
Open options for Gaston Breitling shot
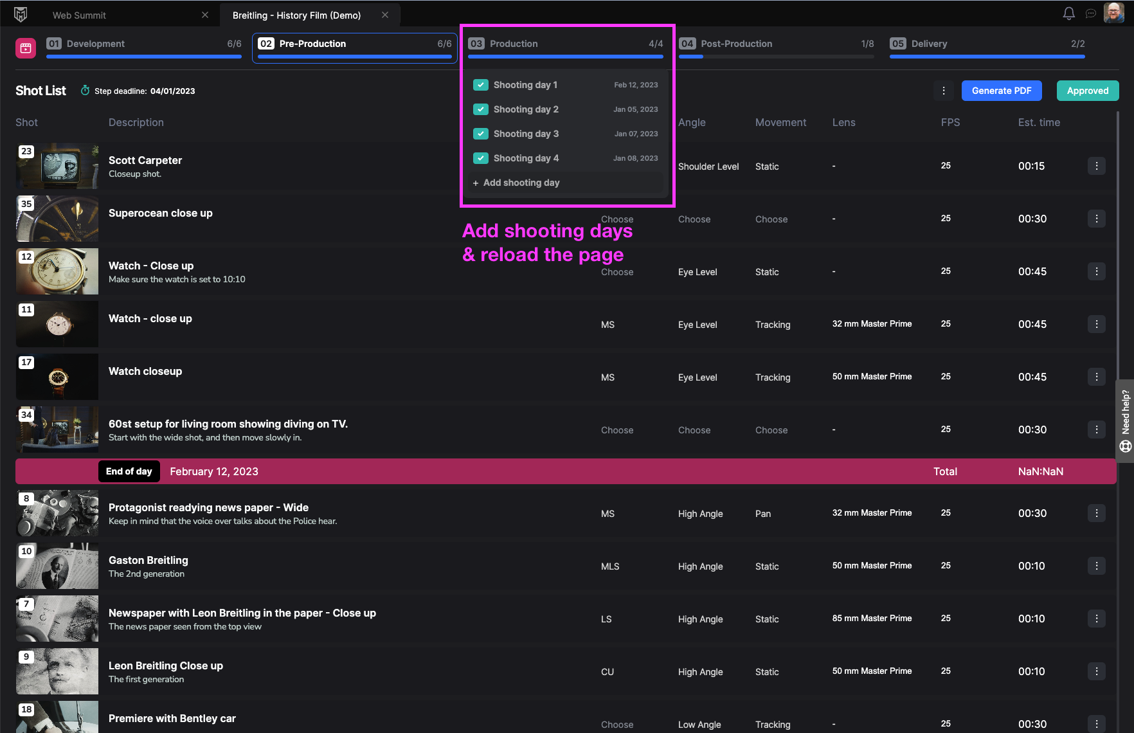(x=1097, y=566)
